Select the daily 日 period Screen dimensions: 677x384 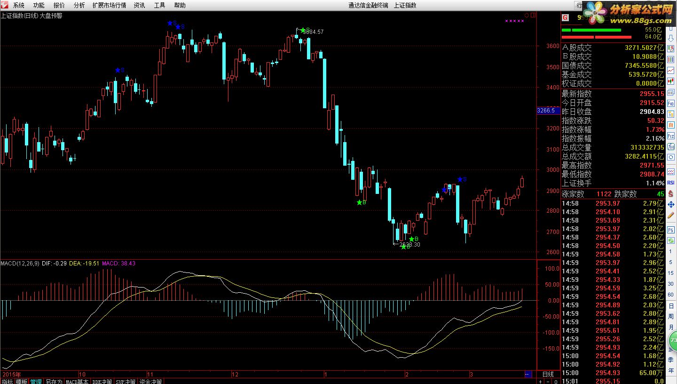[671, 306]
